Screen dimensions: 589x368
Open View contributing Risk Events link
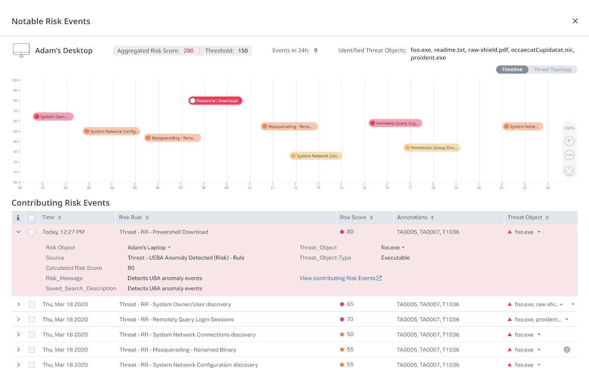[x=341, y=278]
